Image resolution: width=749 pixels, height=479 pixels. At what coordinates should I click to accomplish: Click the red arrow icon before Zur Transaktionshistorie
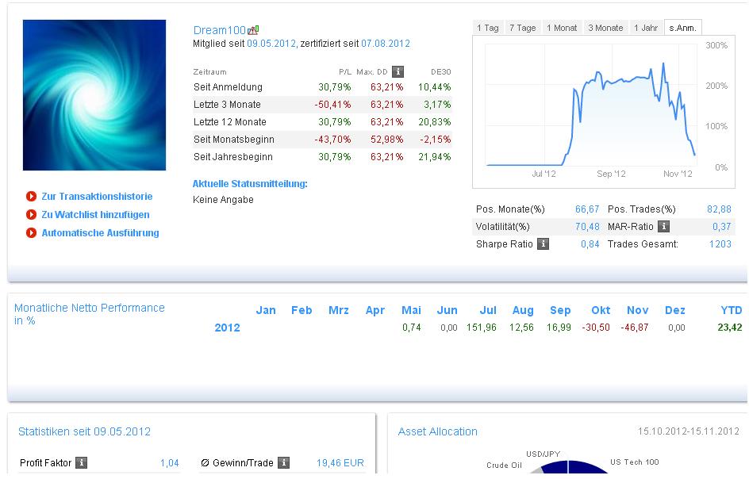click(x=31, y=197)
